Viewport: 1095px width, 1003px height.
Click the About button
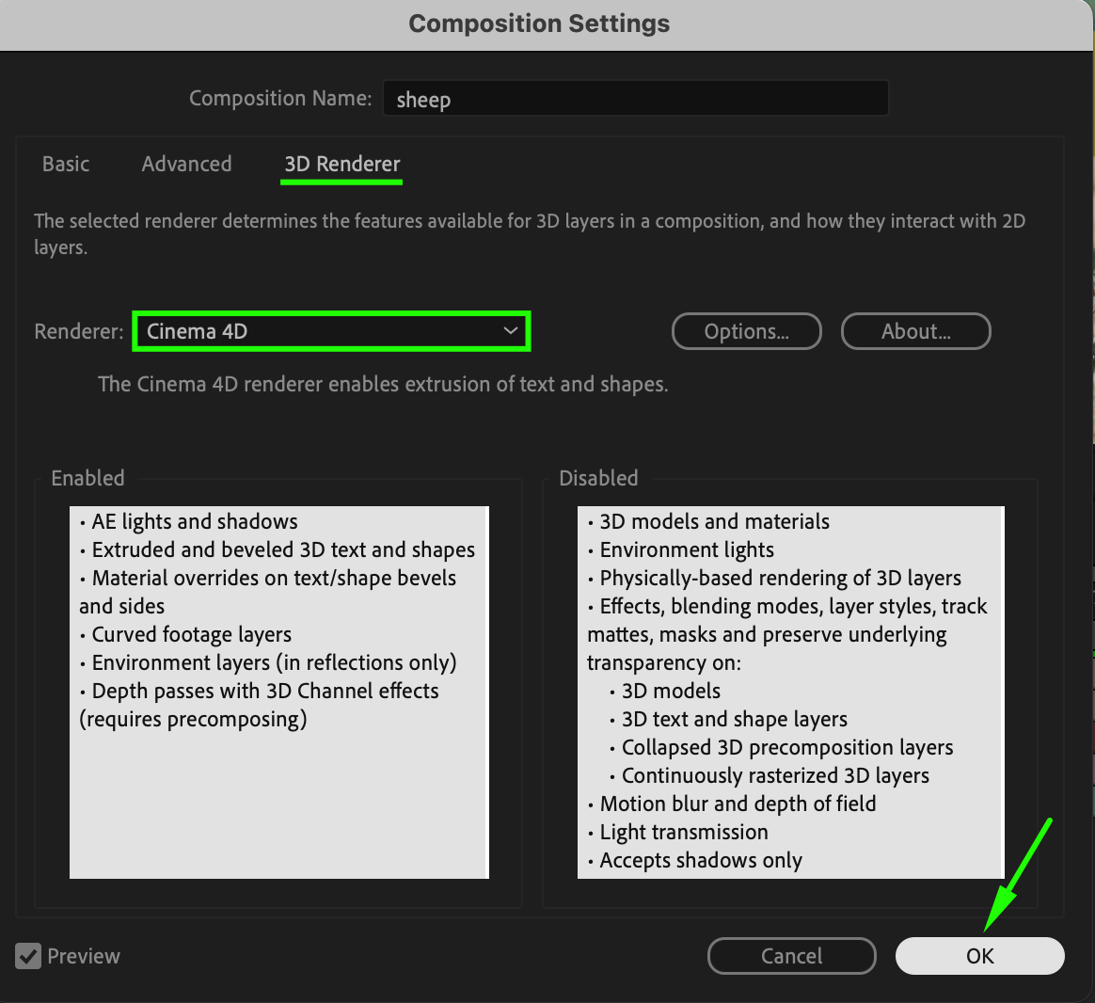click(915, 331)
